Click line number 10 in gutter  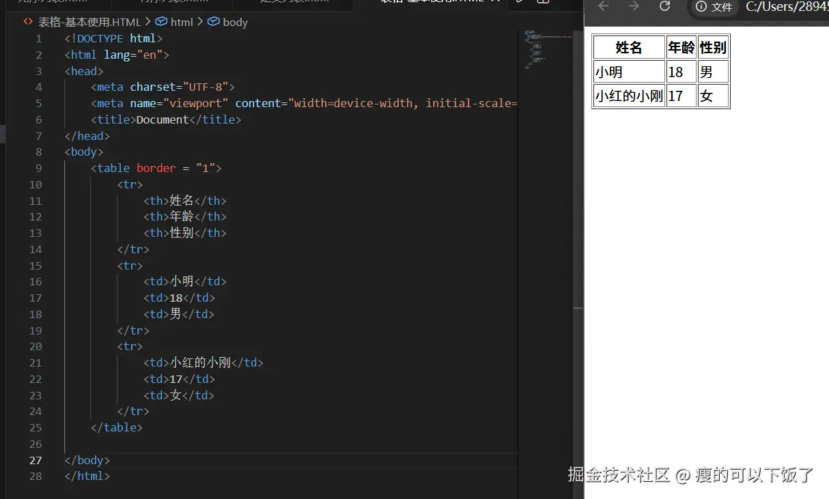pyautogui.click(x=36, y=184)
